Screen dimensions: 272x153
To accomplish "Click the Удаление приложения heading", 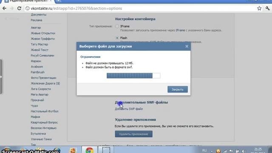I will 135,120.
